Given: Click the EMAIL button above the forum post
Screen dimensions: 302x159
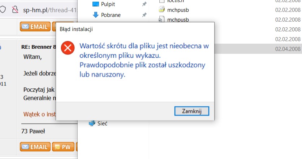Looking at the screenshot, I should coord(35,27).
